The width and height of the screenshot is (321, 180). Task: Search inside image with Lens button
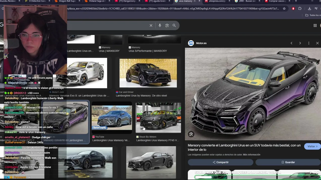point(191,134)
